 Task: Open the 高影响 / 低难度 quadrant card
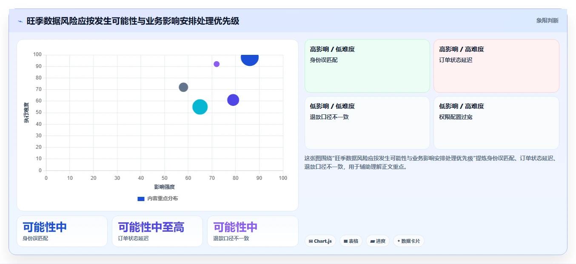pos(367,66)
